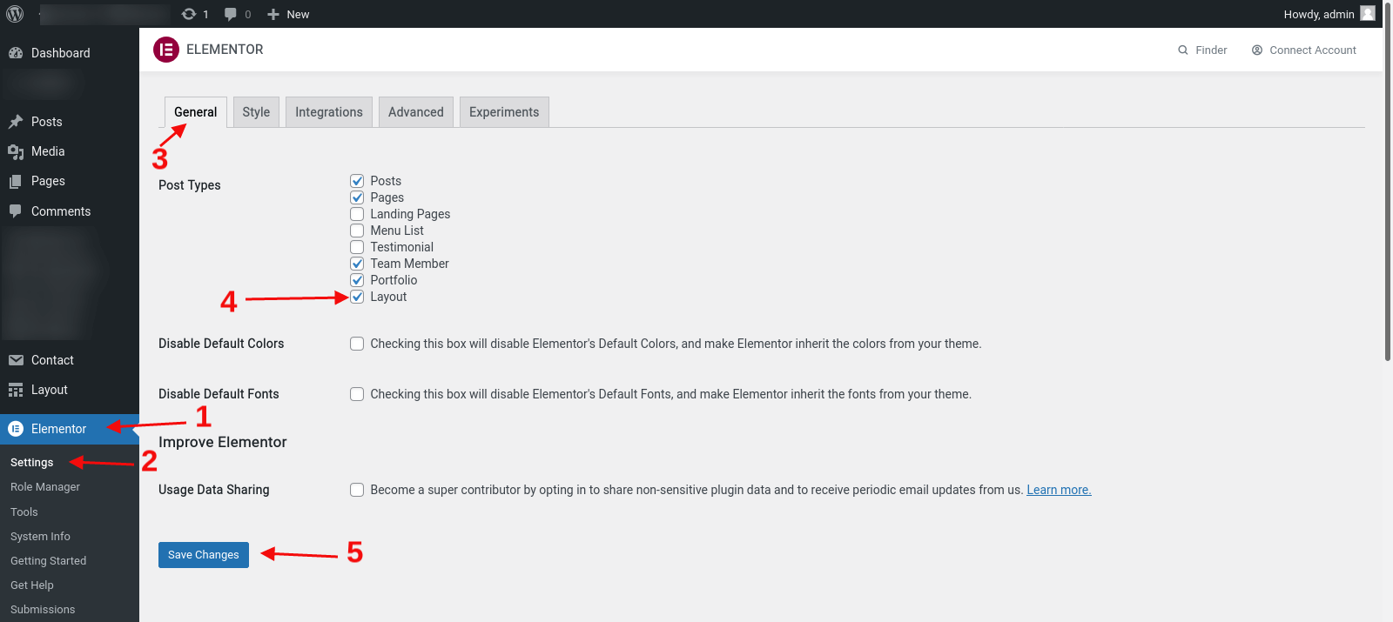
Task: Open System Info in the Elementor submenu
Action: (40, 537)
